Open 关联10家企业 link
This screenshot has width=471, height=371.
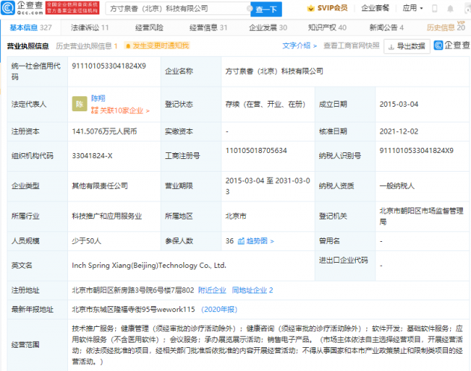click(120, 110)
